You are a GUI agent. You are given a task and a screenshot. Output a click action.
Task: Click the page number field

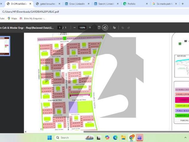(x=60, y=28)
